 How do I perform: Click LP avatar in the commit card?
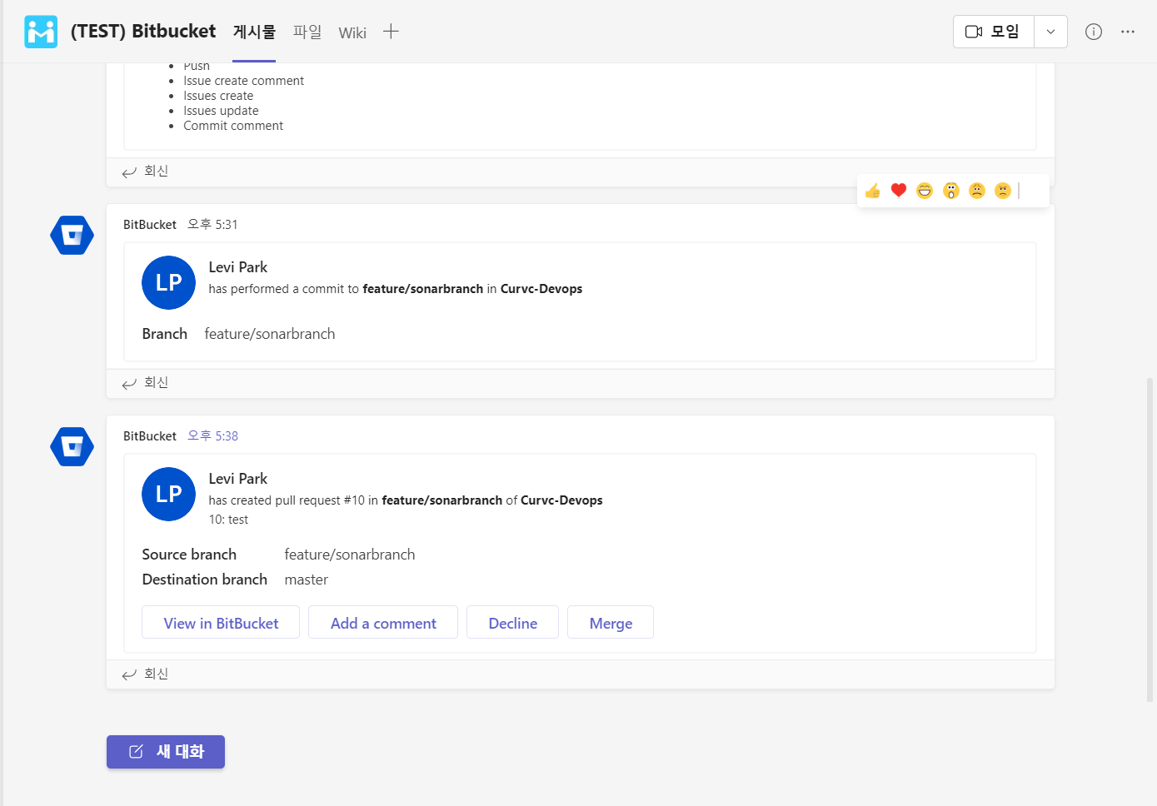pyautogui.click(x=169, y=282)
